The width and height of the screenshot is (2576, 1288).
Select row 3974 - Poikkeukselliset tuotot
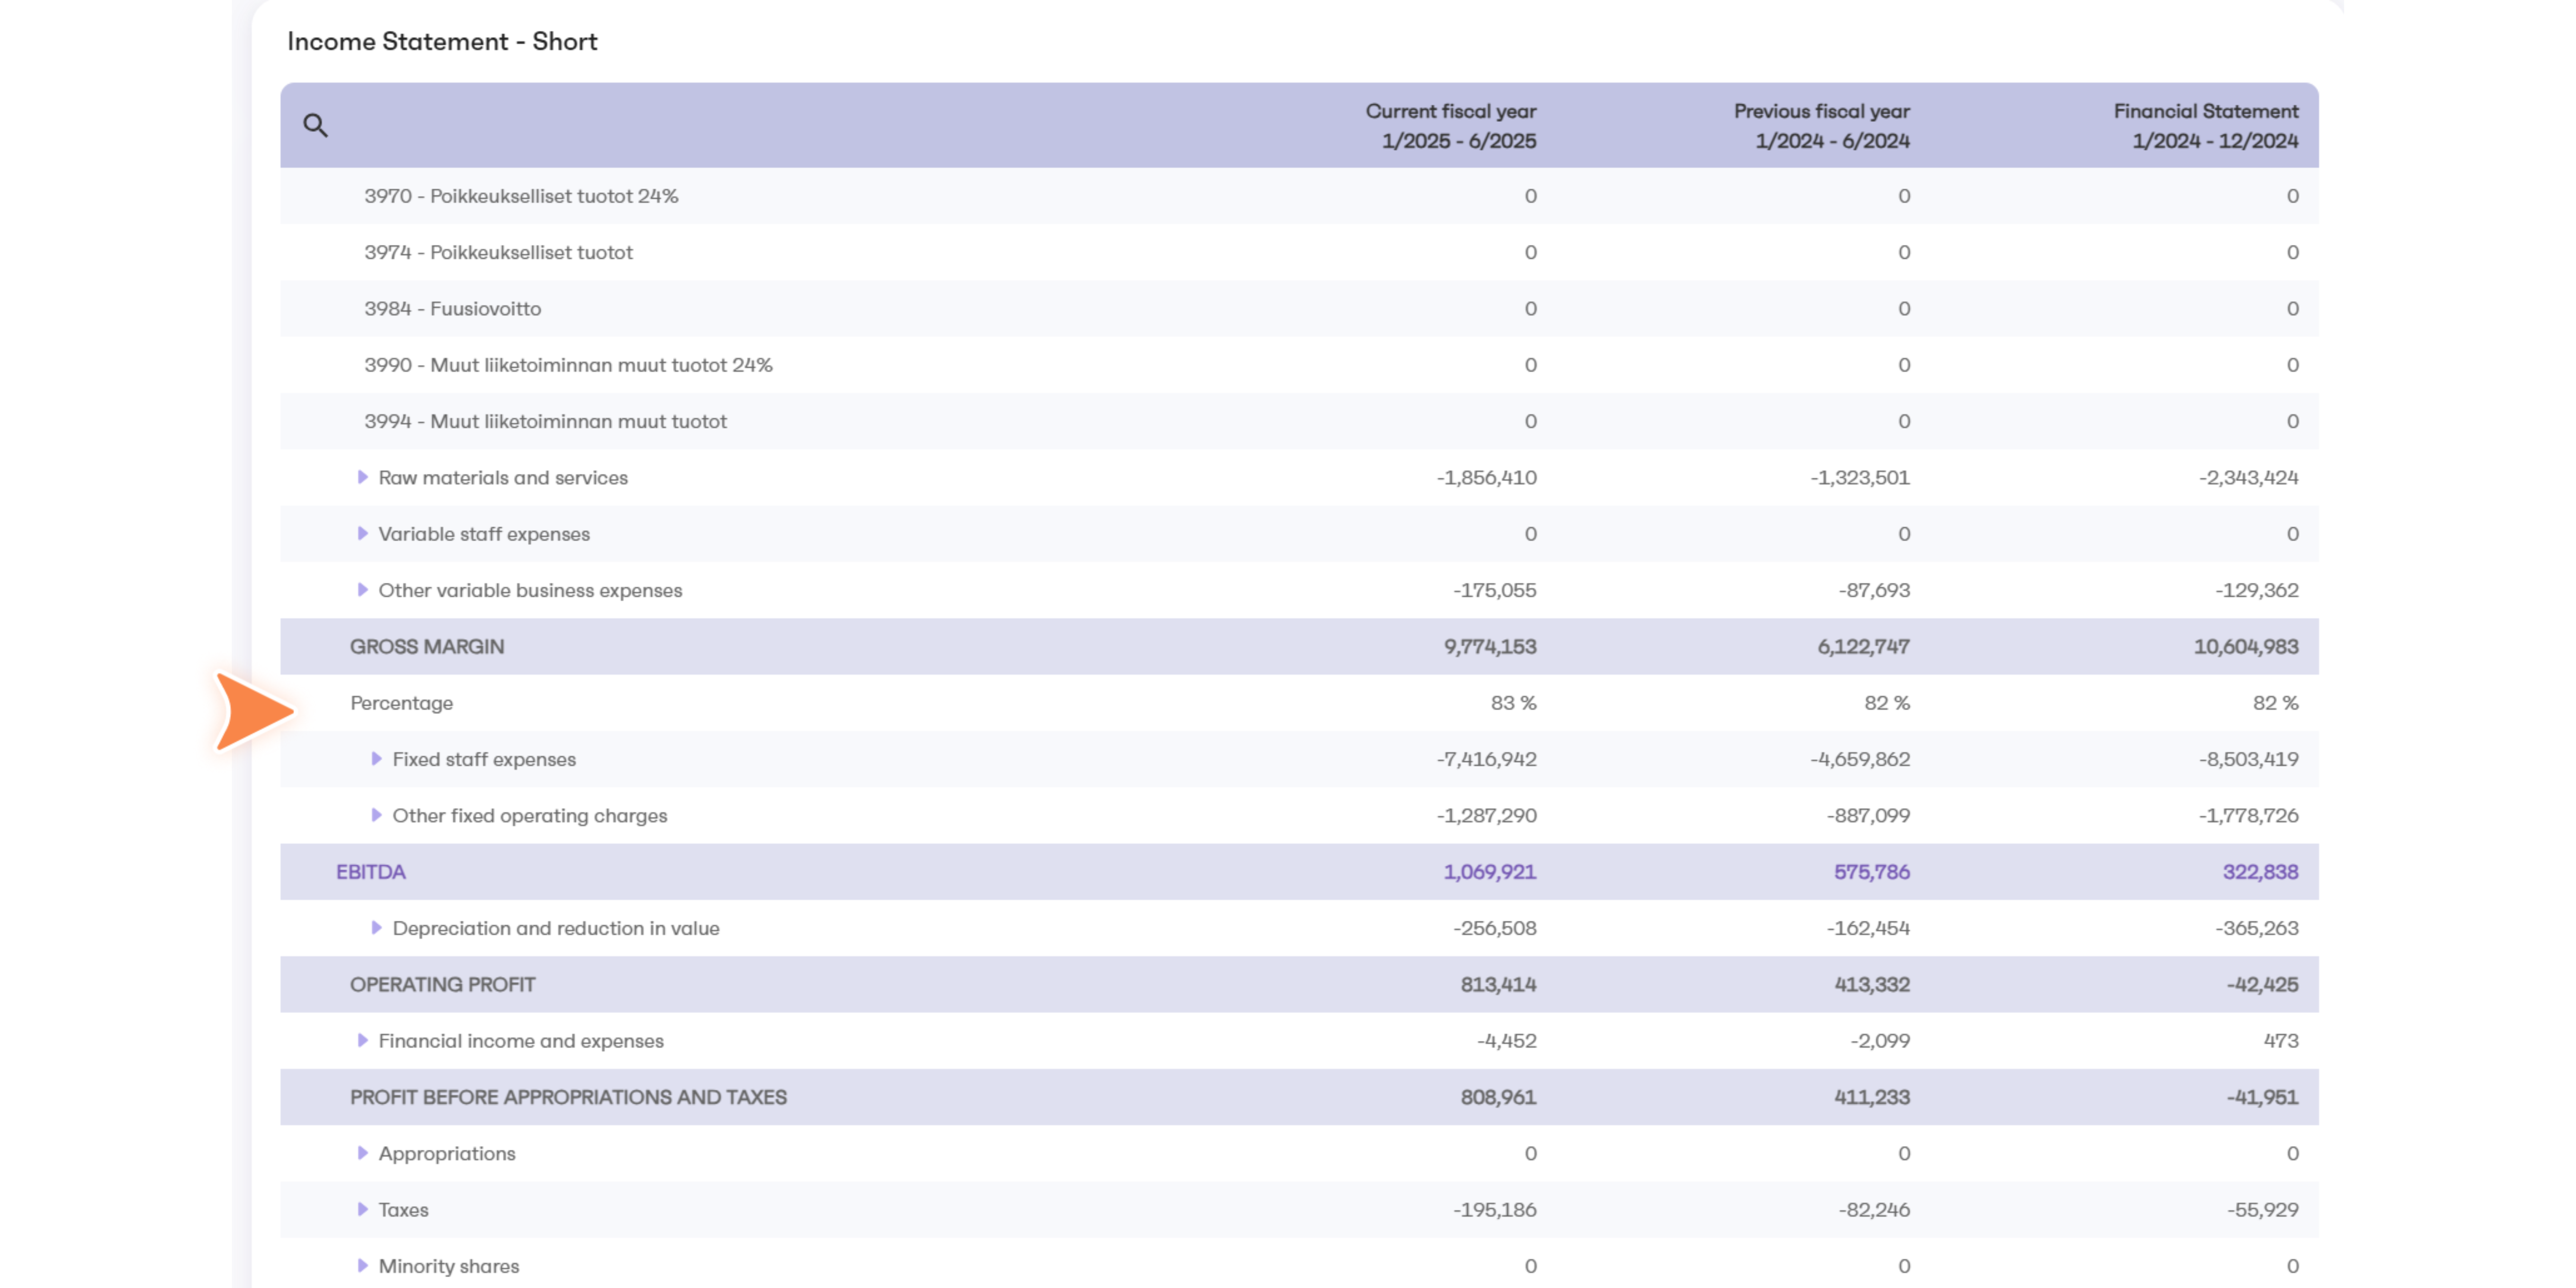pyautogui.click(x=1299, y=252)
